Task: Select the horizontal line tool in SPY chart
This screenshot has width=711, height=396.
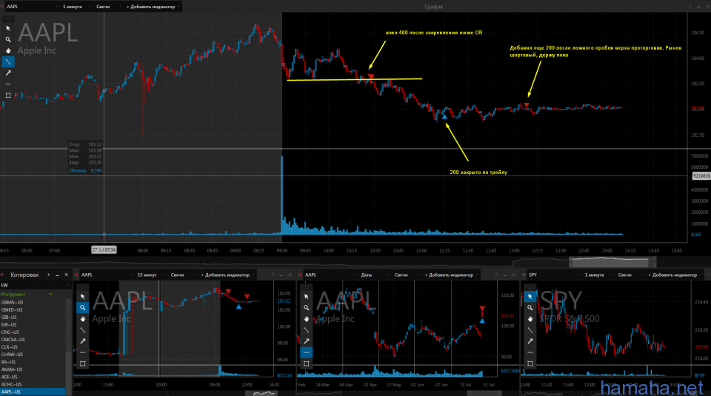Action: (x=530, y=352)
